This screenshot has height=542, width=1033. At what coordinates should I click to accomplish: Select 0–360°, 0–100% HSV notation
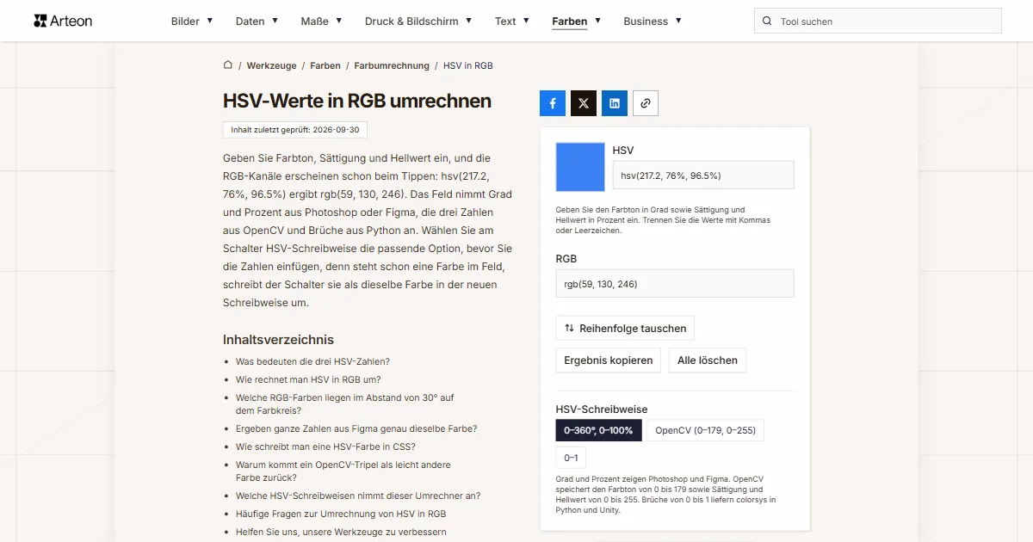(598, 430)
